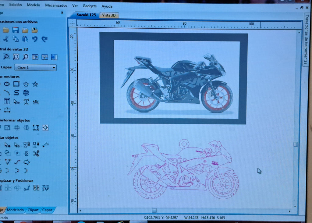Toggle the pin on the left panel
The image size is (312, 223).
click(62, 13)
